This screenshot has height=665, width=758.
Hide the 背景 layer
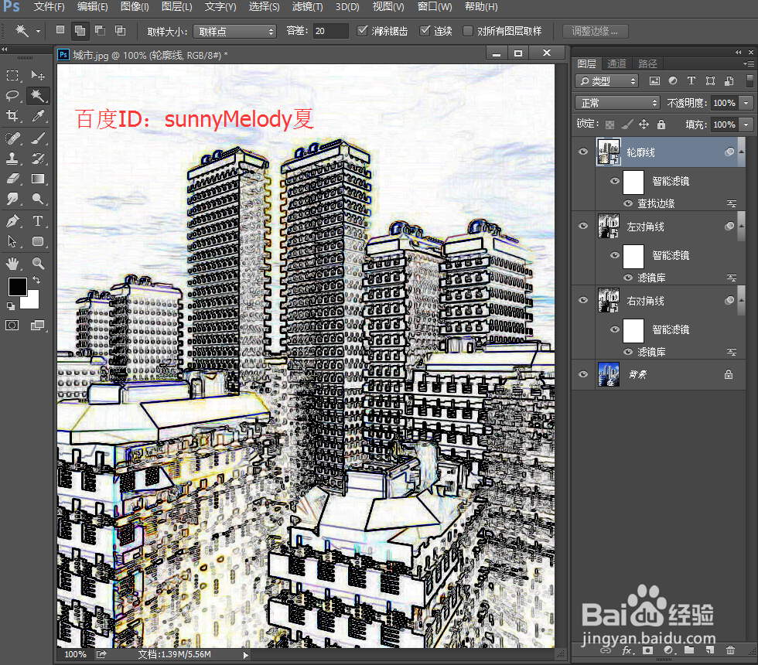582,374
